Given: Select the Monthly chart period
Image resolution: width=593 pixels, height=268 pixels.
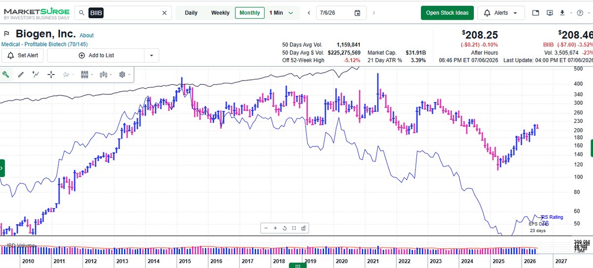Looking at the screenshot, I should tap(250, 13).
